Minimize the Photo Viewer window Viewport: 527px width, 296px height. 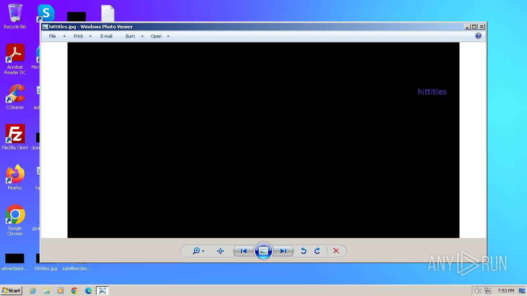[467, 27]
